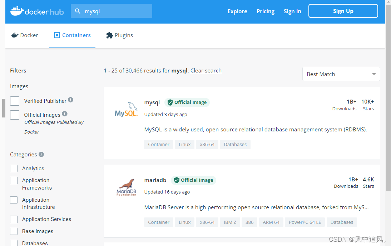Viewport: 391px width, 246px height.
Task: Switch to the Containers tab
Action: point(72,35)
